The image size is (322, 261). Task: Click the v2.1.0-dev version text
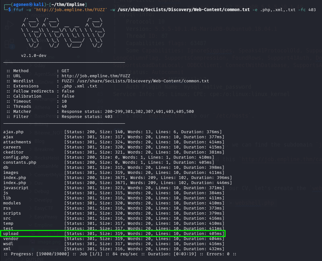click(34, 56)
